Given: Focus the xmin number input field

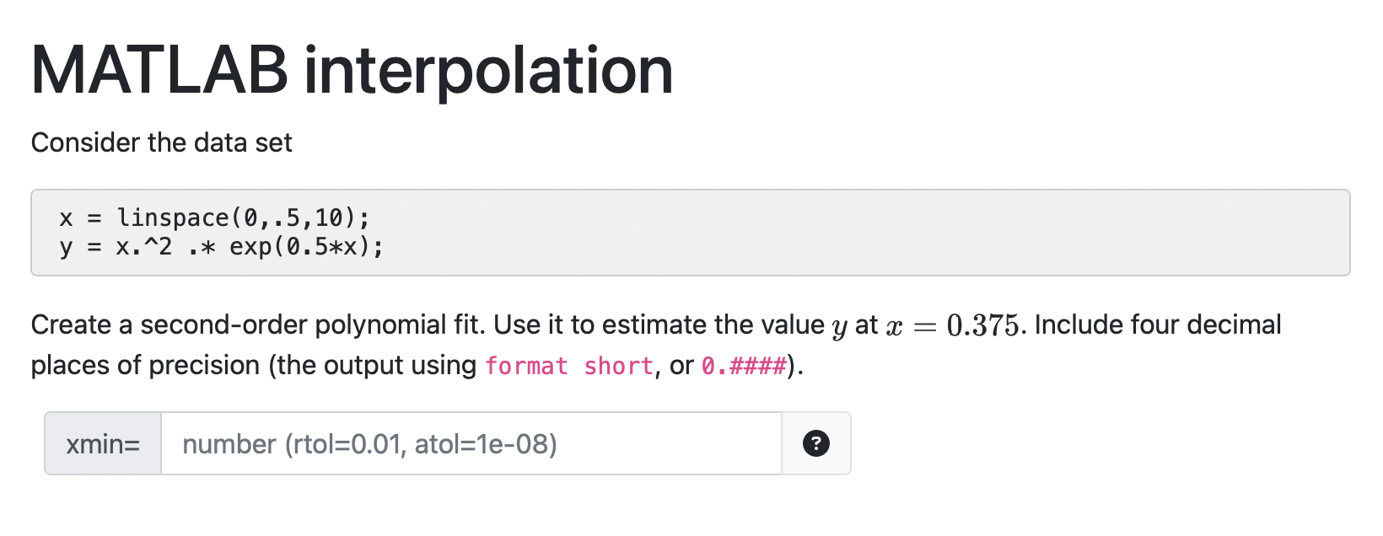Looking at the screenshot, I should click(471, 443).
